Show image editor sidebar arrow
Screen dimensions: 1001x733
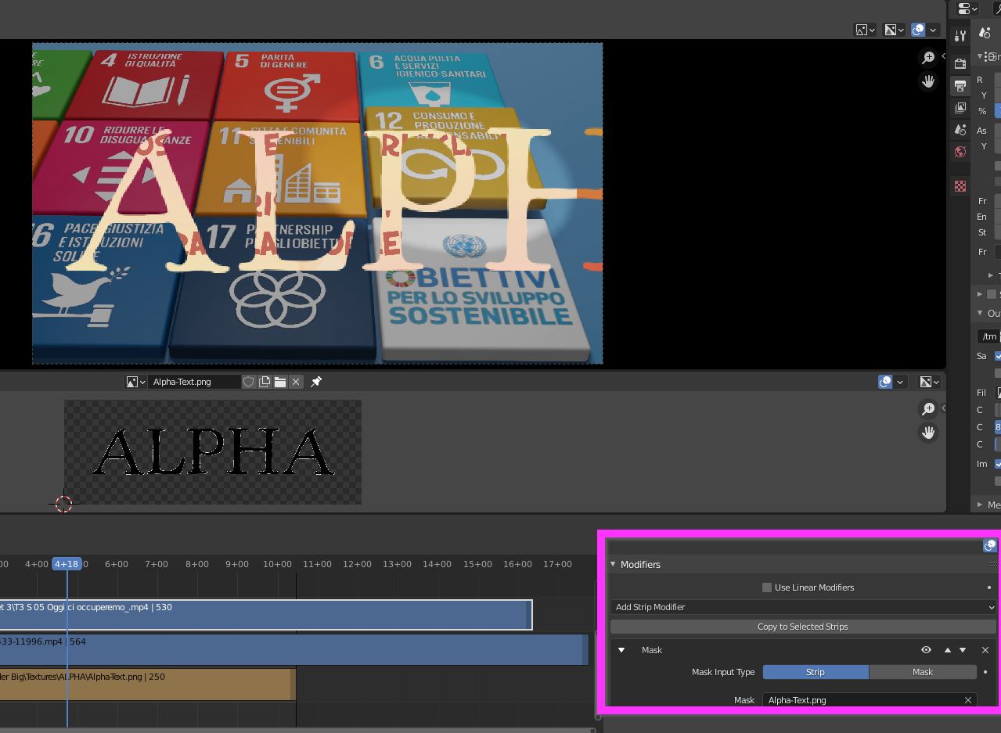[x=943, y=408]
